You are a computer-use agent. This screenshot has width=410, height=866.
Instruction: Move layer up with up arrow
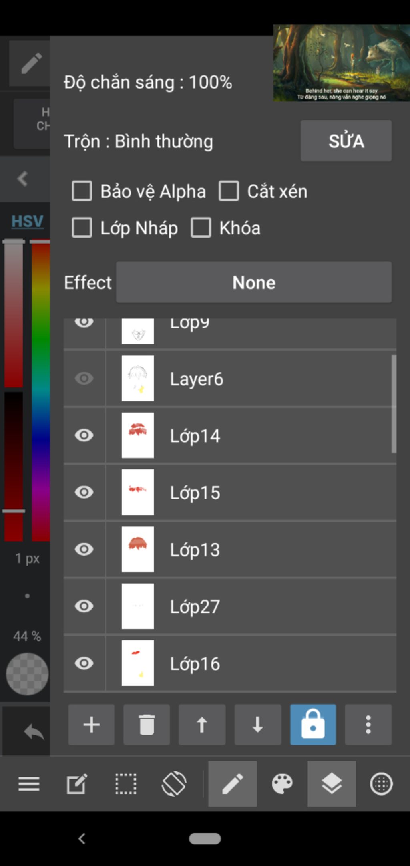tap(202, 725)
